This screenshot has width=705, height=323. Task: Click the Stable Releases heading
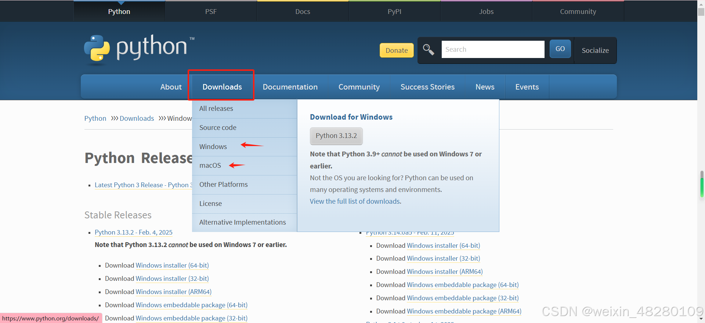[x=118, y=215]
